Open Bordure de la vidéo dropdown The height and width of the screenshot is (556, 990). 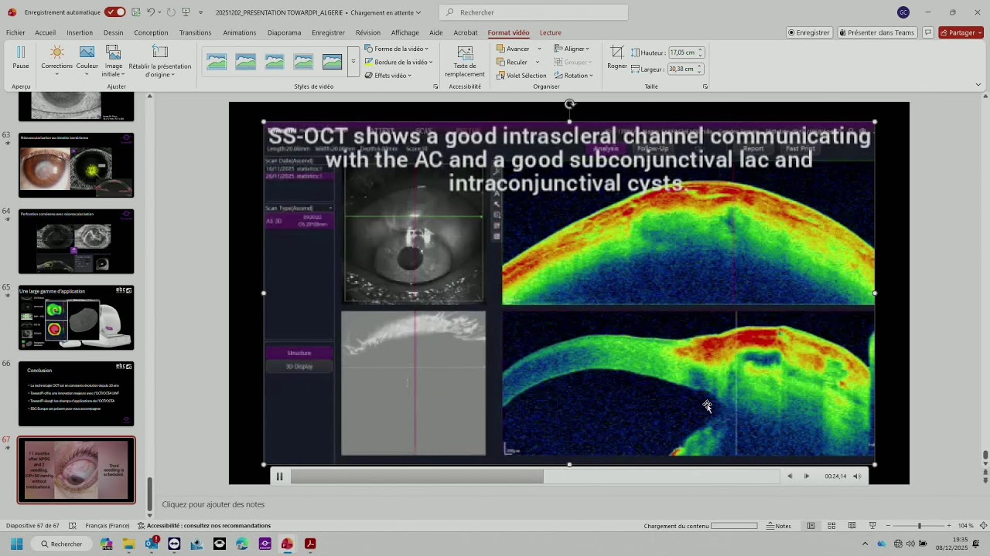coord(398,62)
